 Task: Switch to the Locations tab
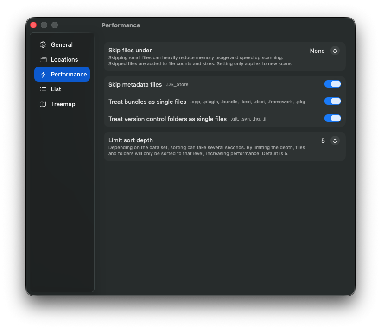[62, 59]
